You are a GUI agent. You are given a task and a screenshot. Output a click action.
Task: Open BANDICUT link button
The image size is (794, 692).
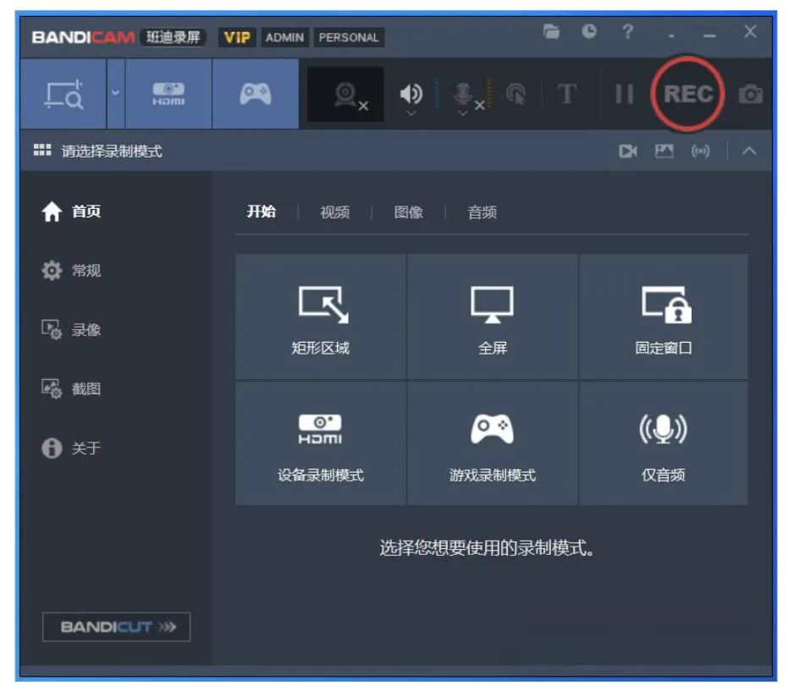tap(117, 627)
